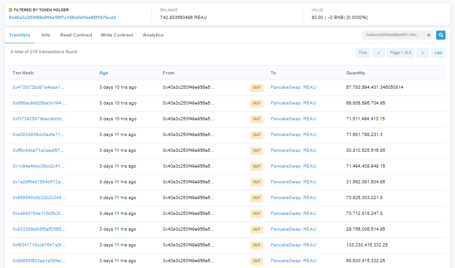Click the Page 1 of 9 indicator
Image resolution: width=455 pixels, height=268 pixels.
400,53
